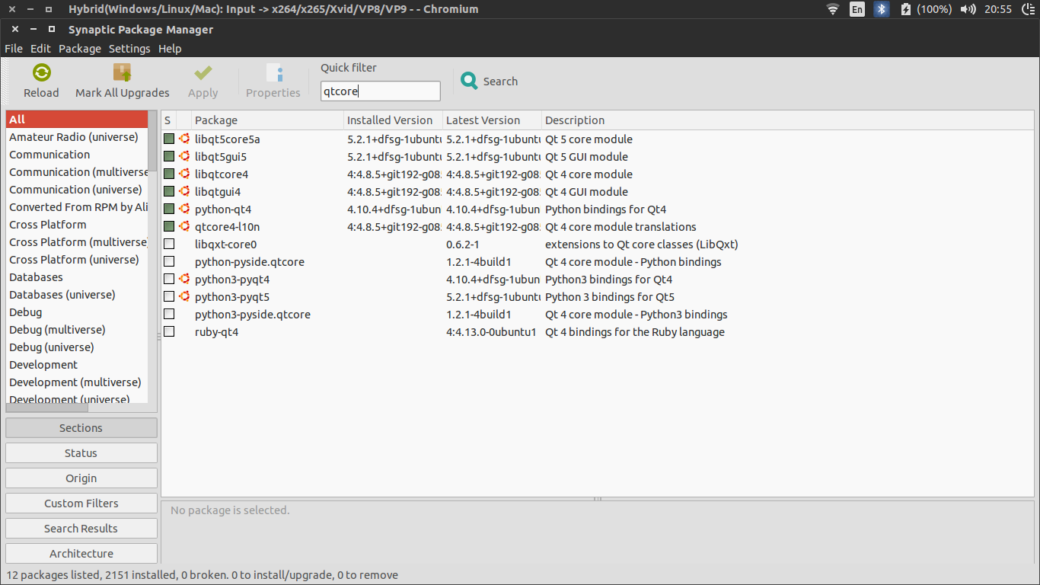This screenshot has height=585, width=1040.
Task: Click Ubuntu logo icon beside python3-pyqt5
Action: tap(184, 297)
